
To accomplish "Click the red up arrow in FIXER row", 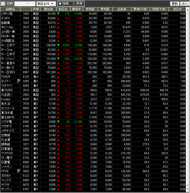I will pos(58,77).
